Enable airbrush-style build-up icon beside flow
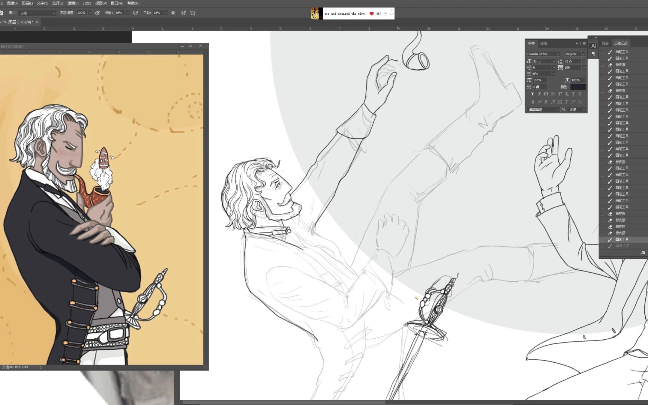648x405 pixels. (x=136, y=13)
